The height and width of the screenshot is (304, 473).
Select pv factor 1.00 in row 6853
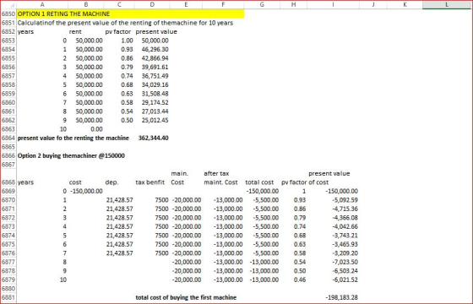coord(127,41)
